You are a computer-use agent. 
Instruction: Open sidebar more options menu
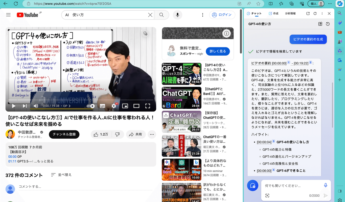pyautogui.click(x=322, y=13)
